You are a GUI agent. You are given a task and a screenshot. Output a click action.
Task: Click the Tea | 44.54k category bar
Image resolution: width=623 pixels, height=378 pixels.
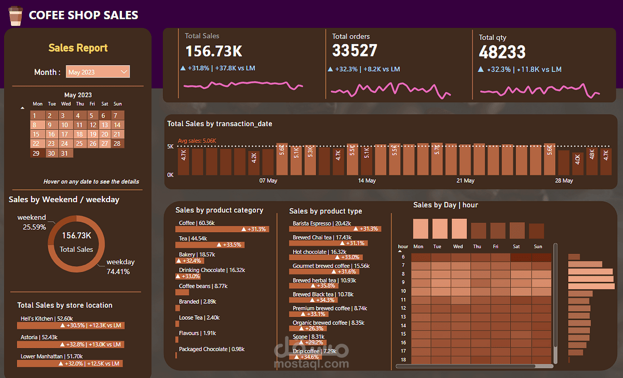(x=210, y=245)
